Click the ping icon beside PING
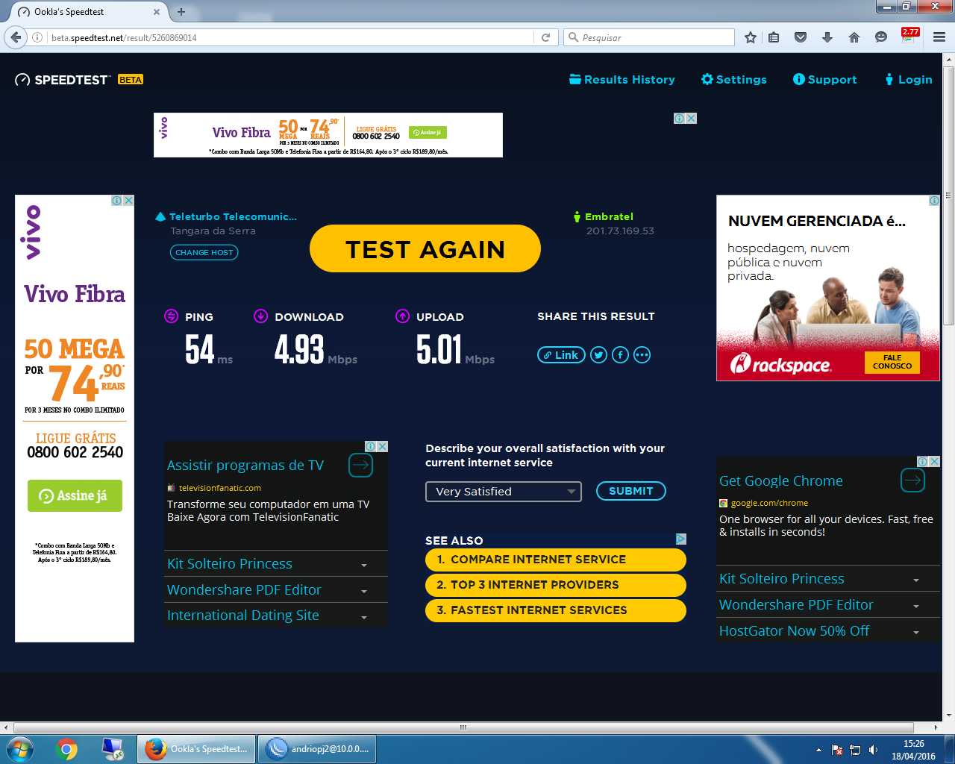This screenshot has width=955, height=764. 172,316
